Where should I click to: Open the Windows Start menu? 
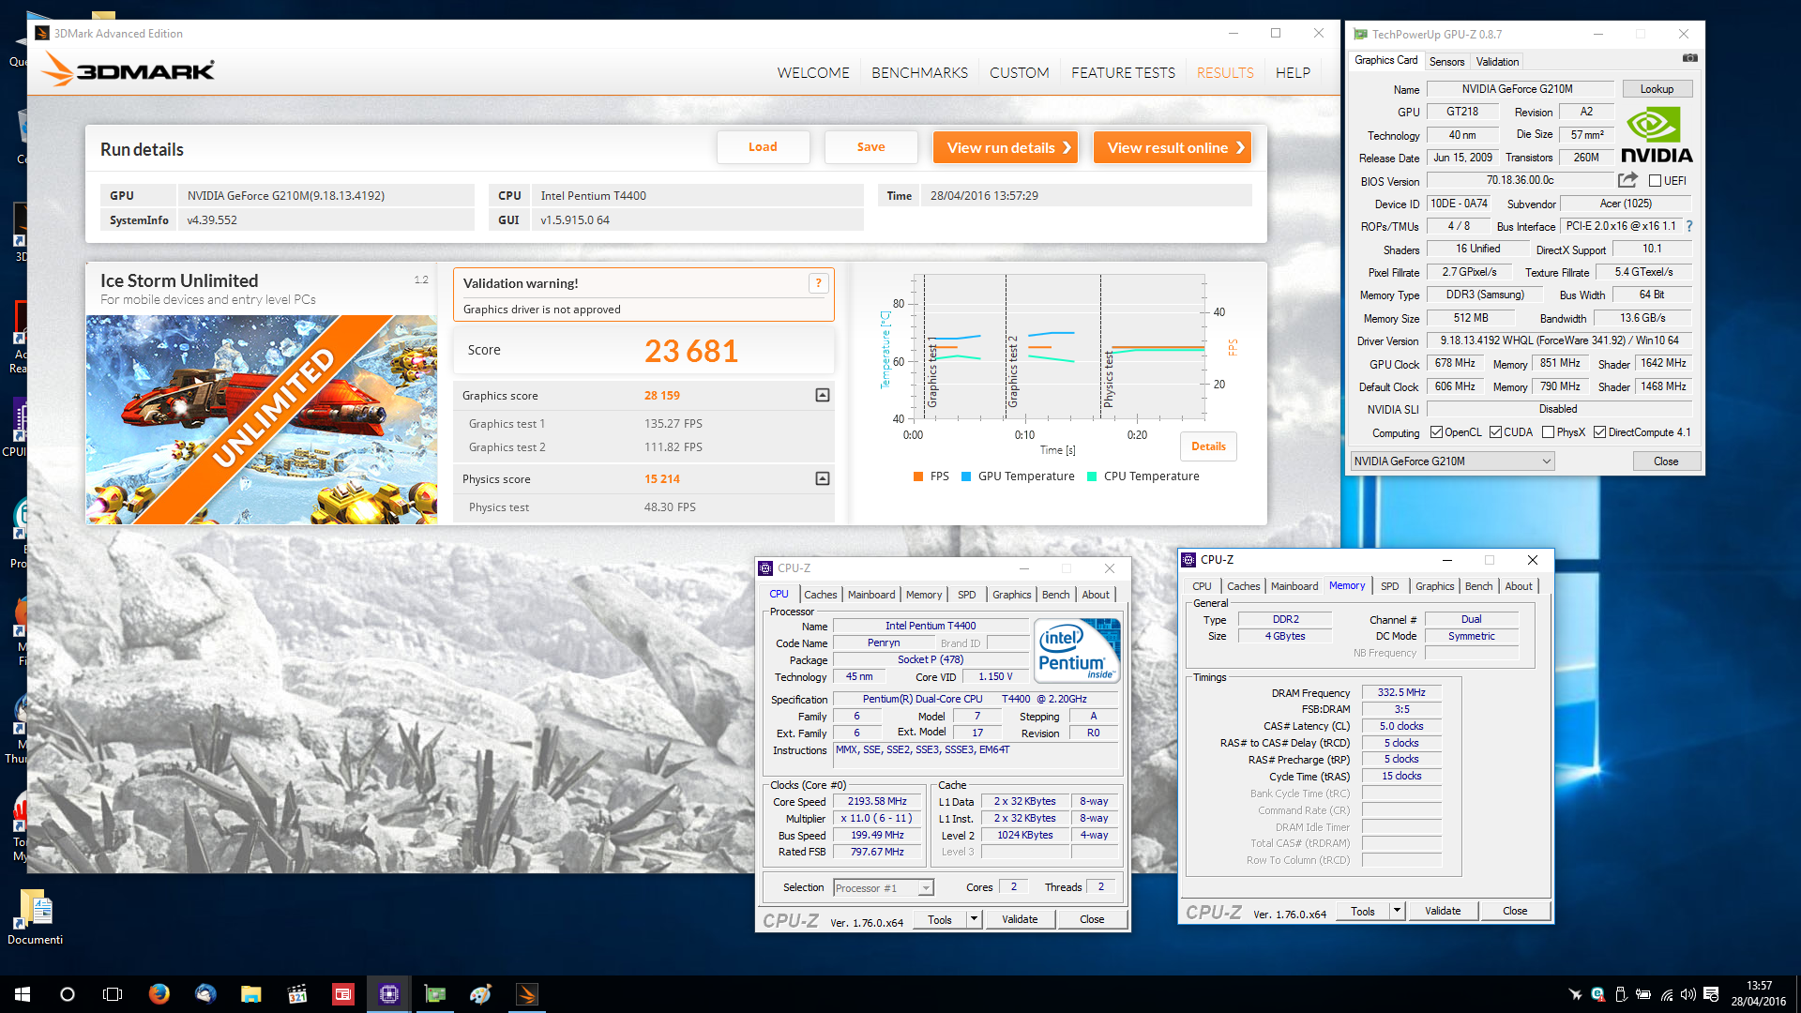tap(23, 994)
